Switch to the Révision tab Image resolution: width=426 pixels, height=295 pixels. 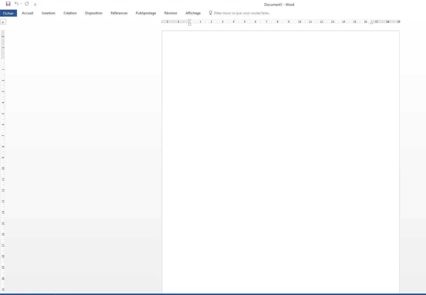[171, 13]
